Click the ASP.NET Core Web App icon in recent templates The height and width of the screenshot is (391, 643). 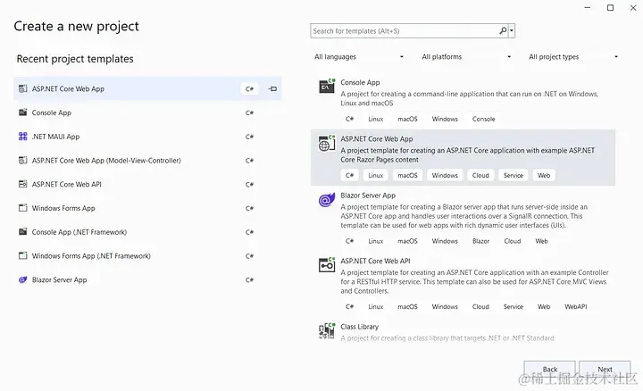[23, 88]
